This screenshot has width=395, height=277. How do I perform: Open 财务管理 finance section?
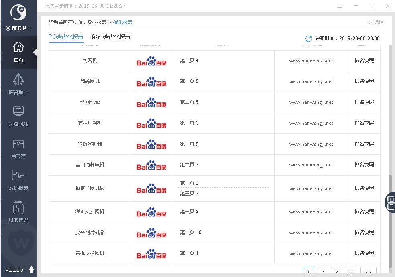[x=18, y=212]
